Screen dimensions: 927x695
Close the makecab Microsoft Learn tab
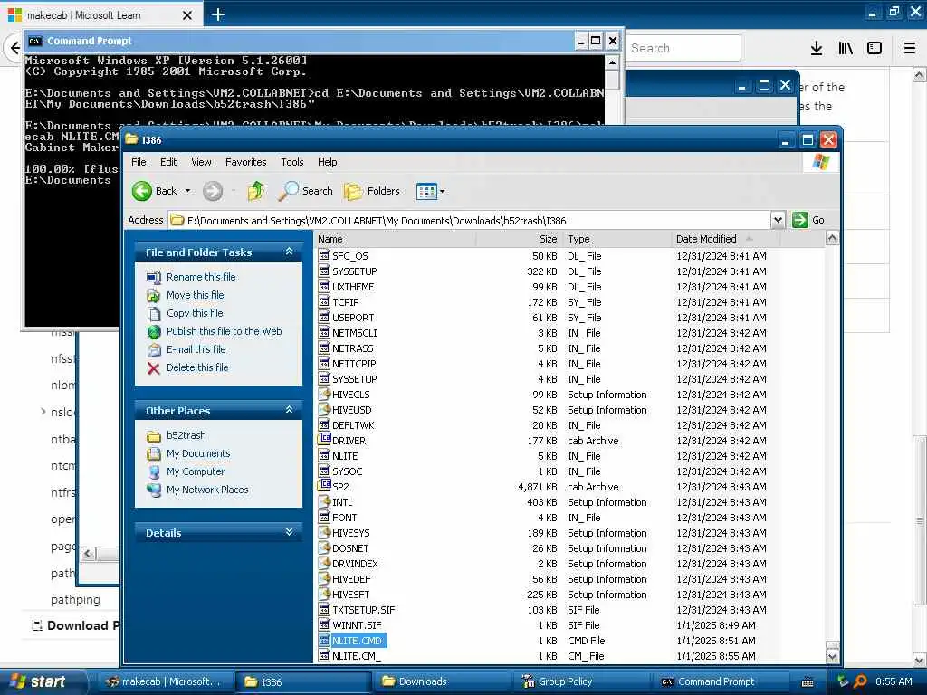pos(186,15)
